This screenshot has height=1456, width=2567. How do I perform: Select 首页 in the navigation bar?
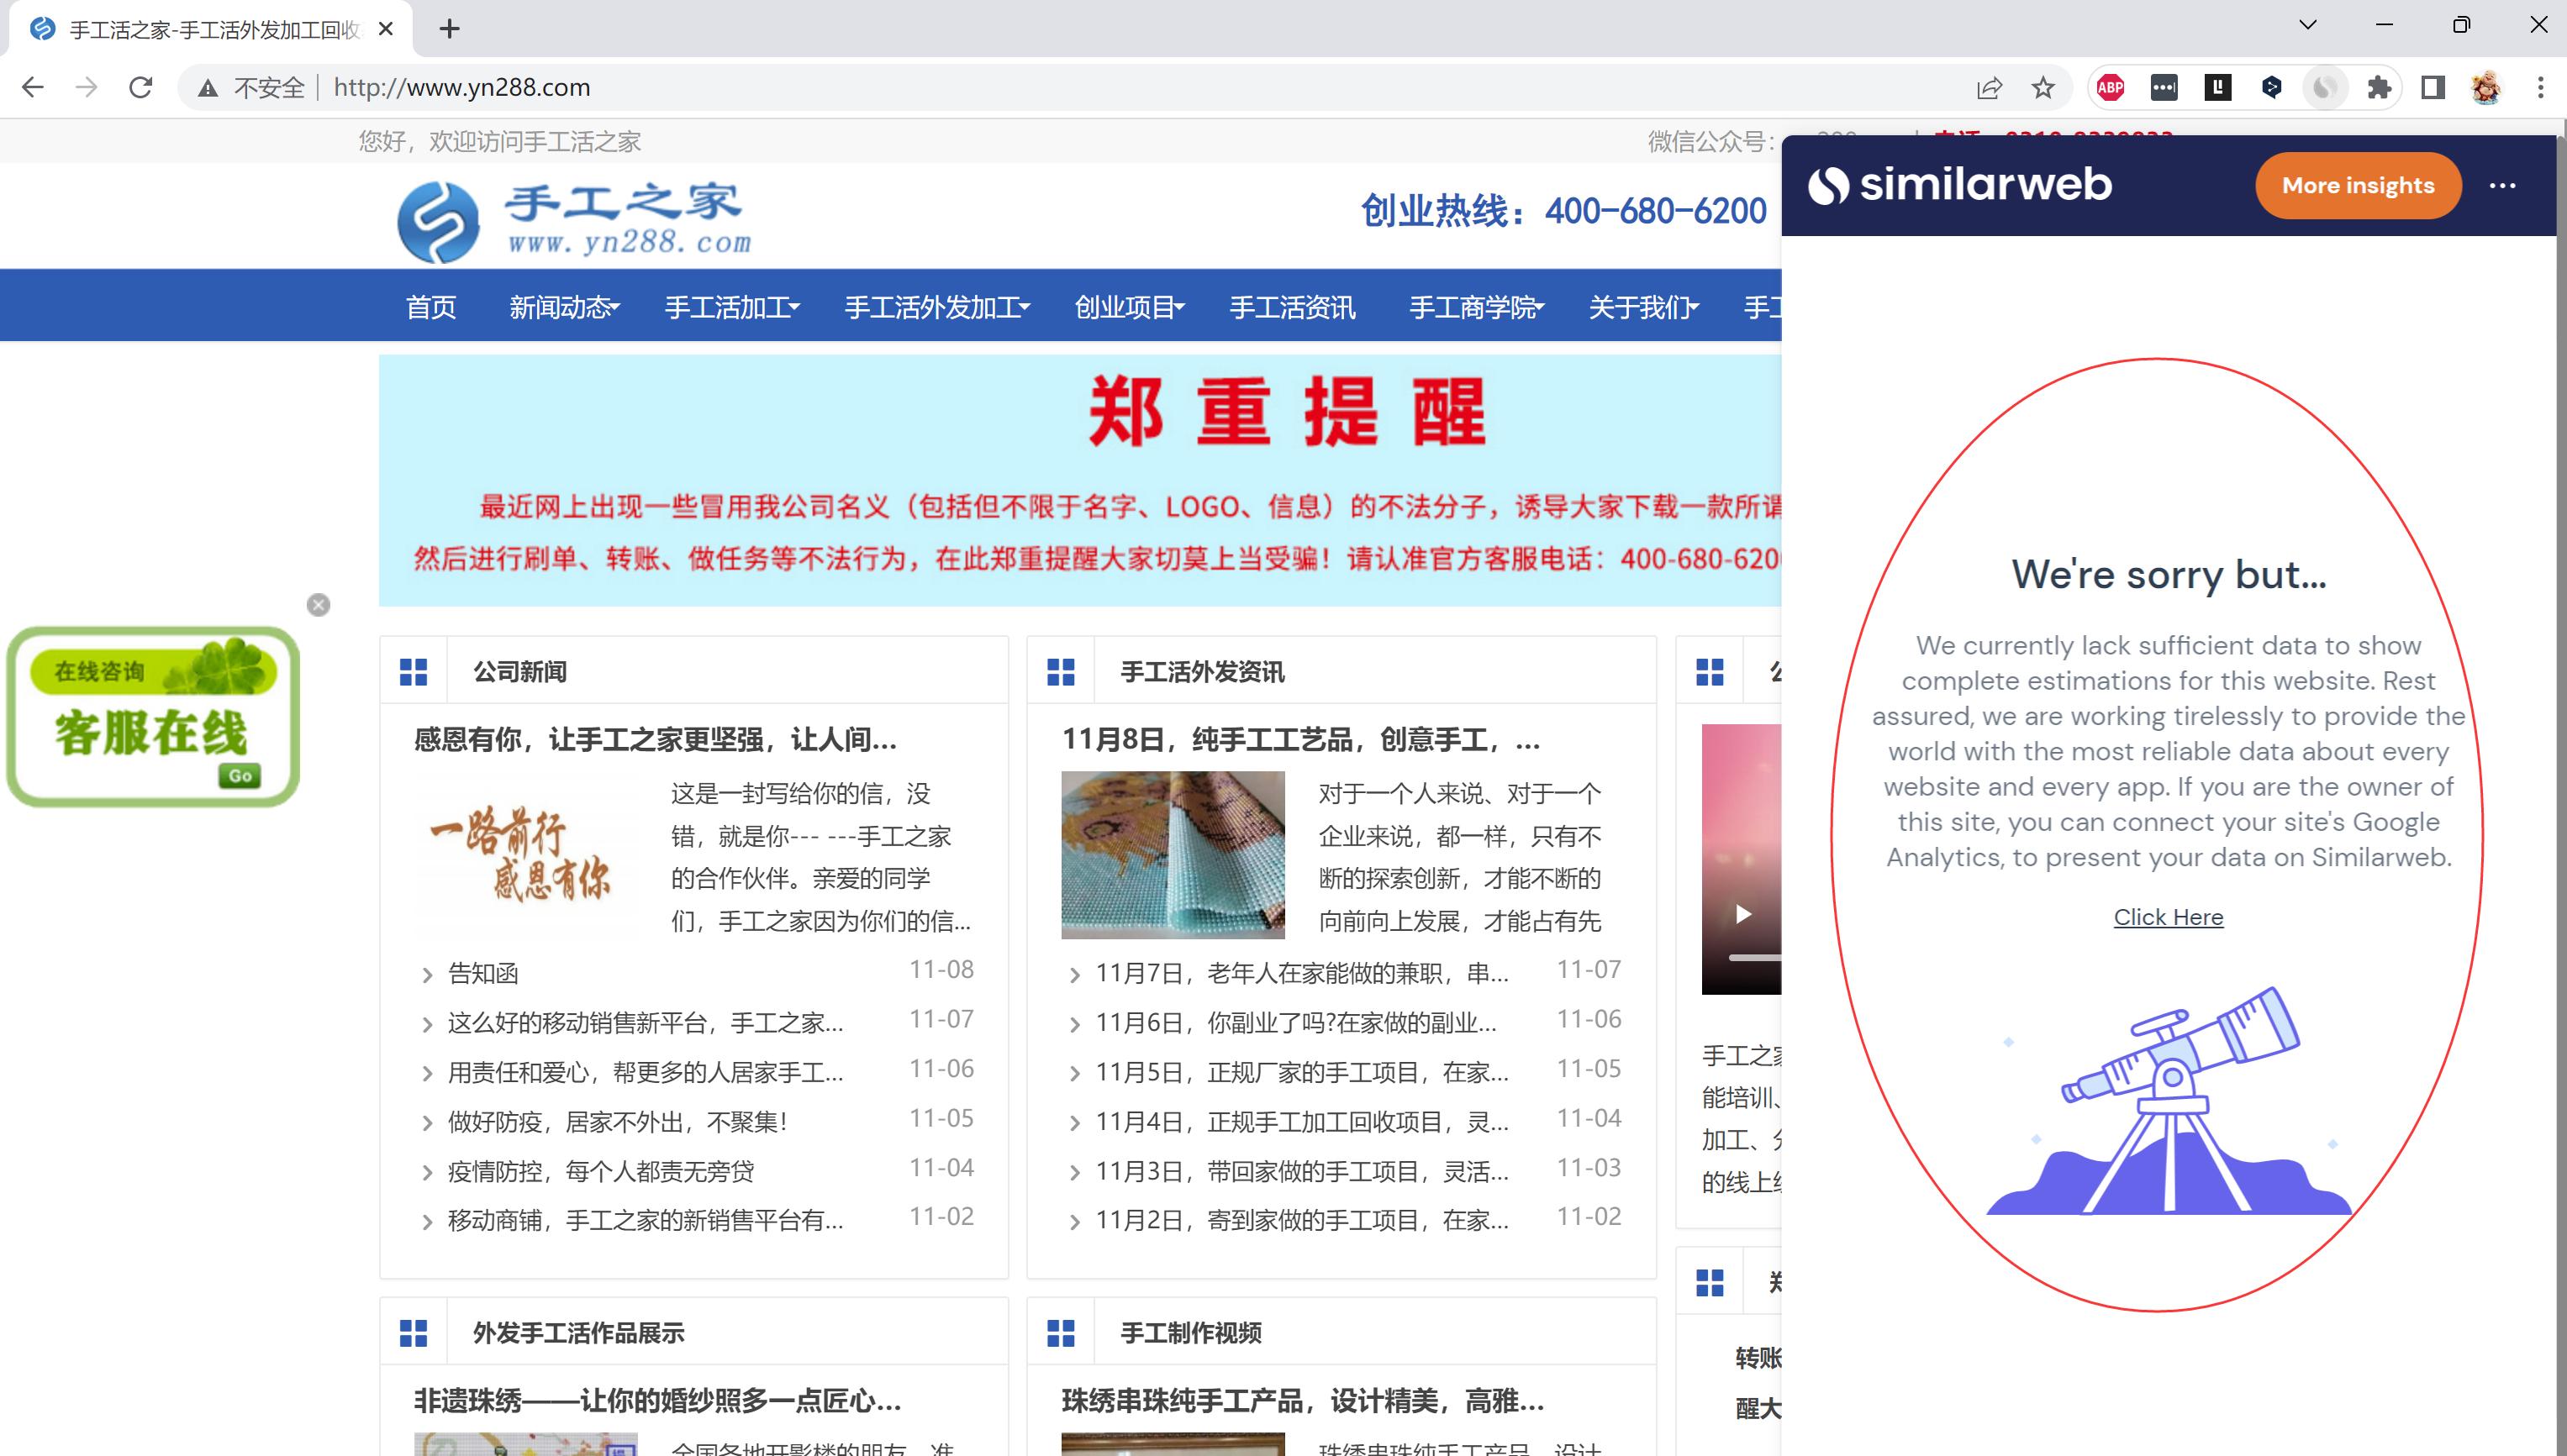click(x=430, y=307)
